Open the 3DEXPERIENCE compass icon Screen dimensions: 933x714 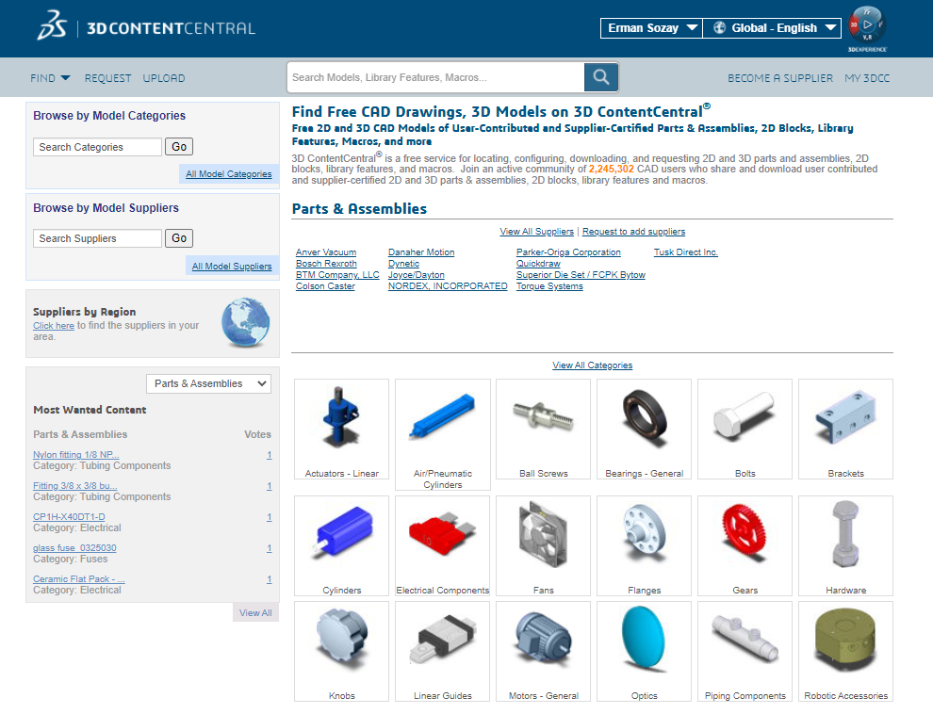tap(867, 25)
